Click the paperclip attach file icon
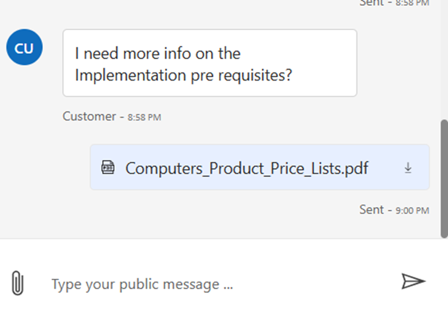This screenshot has width=448, height=317. coord(18,284)
